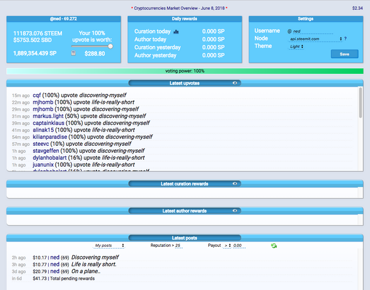The height and width of the screenshot is (290, 370).
Task: Open dylanhobalart 16% upvote user link
Action: click(x=50, y=158)
